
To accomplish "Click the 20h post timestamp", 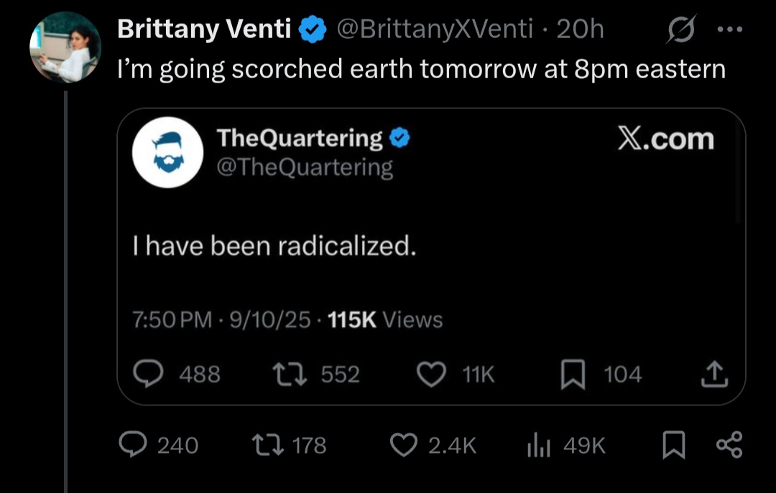I will (581, 29).
